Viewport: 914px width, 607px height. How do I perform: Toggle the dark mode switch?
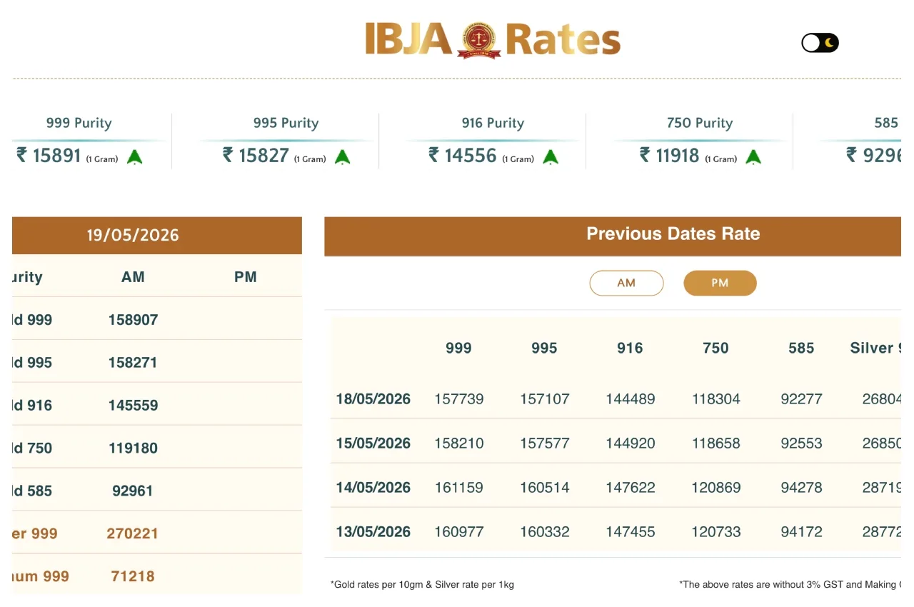pyautogui.click(x=820, y=43)
